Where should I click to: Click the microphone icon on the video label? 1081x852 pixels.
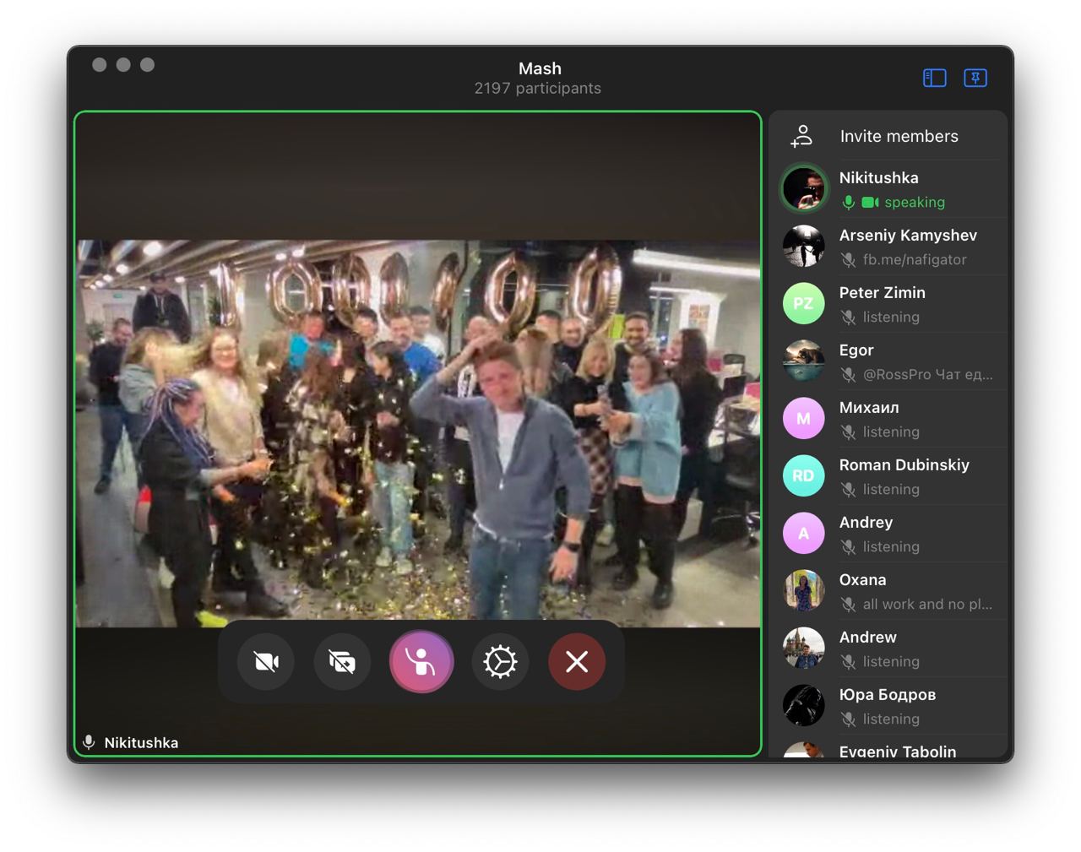click(x=89, y=742)
